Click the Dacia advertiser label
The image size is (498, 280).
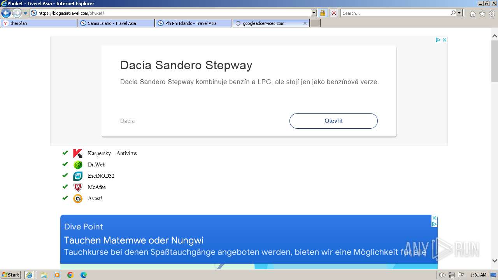point(127,121)
